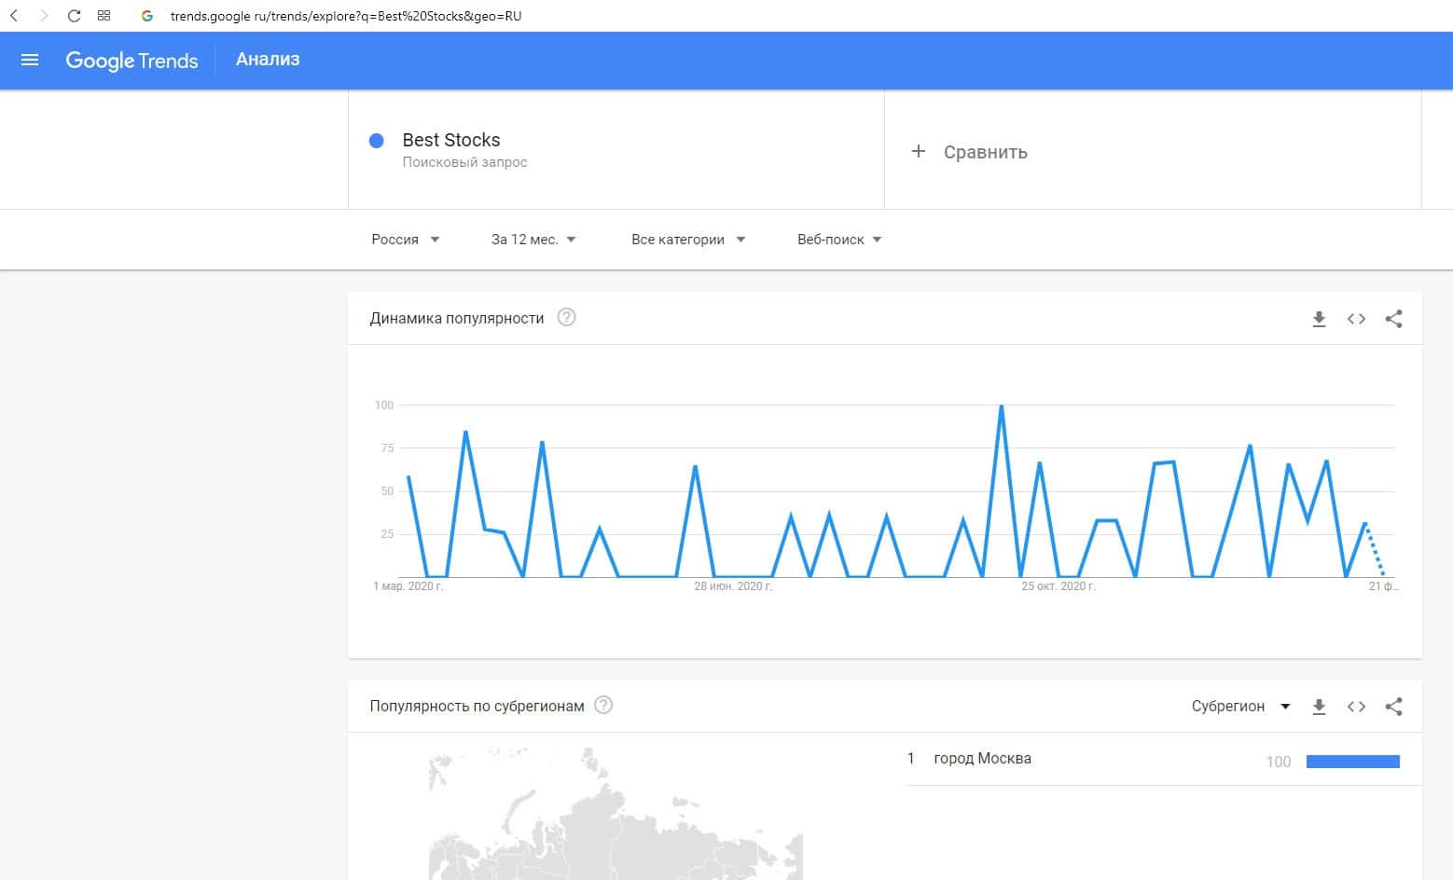This screenshot has height=880, width=1453.
Task: Click the 100 score for город Москва
Action: [x=1278, y=762]
